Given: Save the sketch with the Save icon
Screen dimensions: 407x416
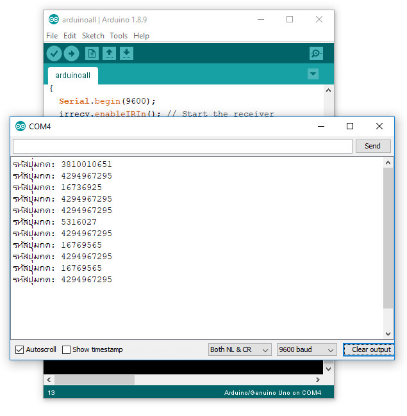Looking at the screenshot, I should 126,54.
